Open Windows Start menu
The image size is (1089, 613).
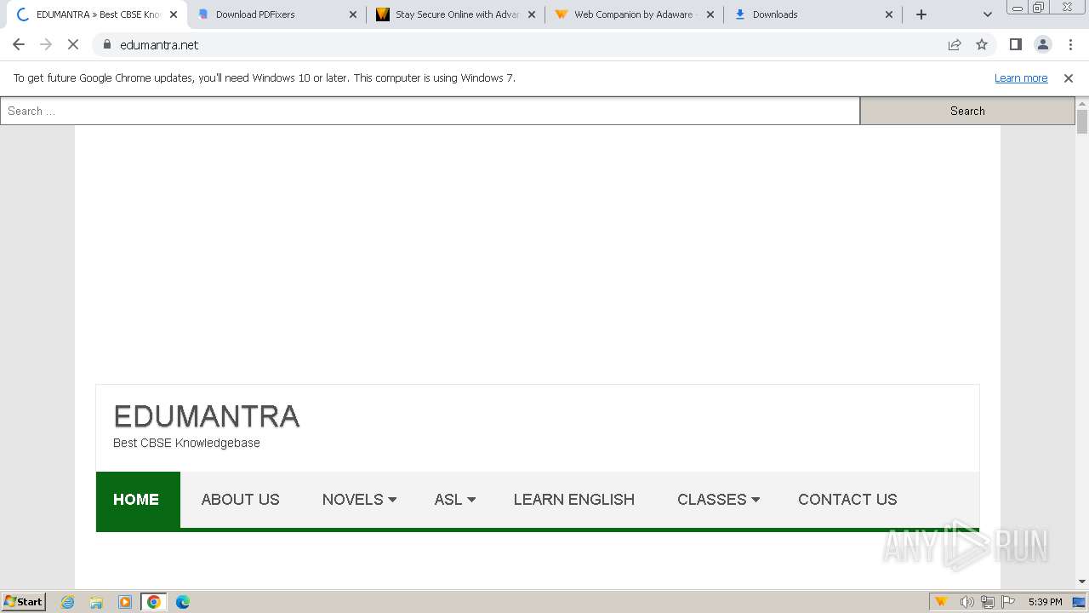pos(23,602)
